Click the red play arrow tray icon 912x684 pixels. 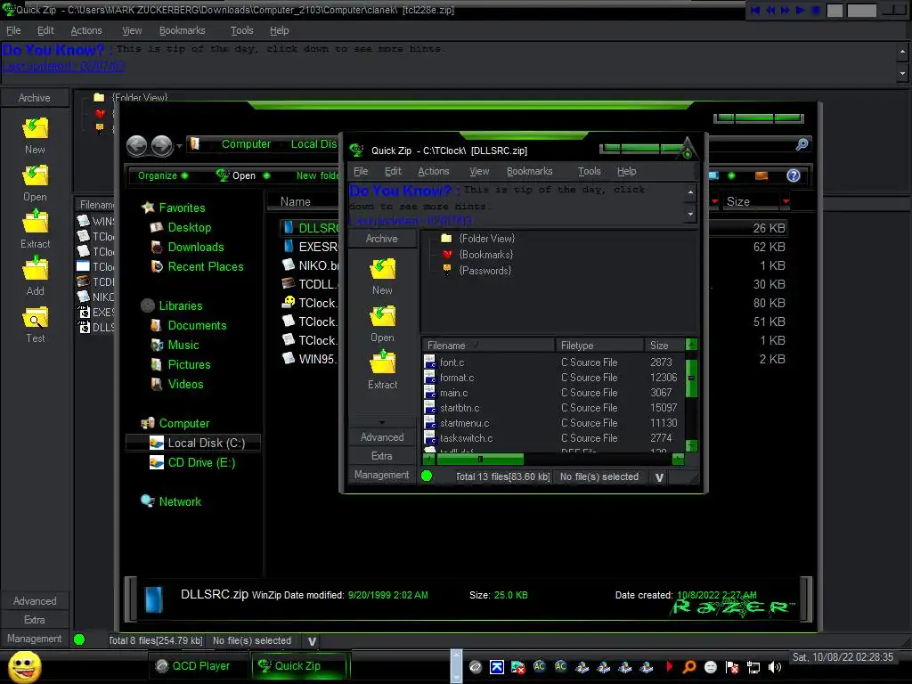point(669,666)
